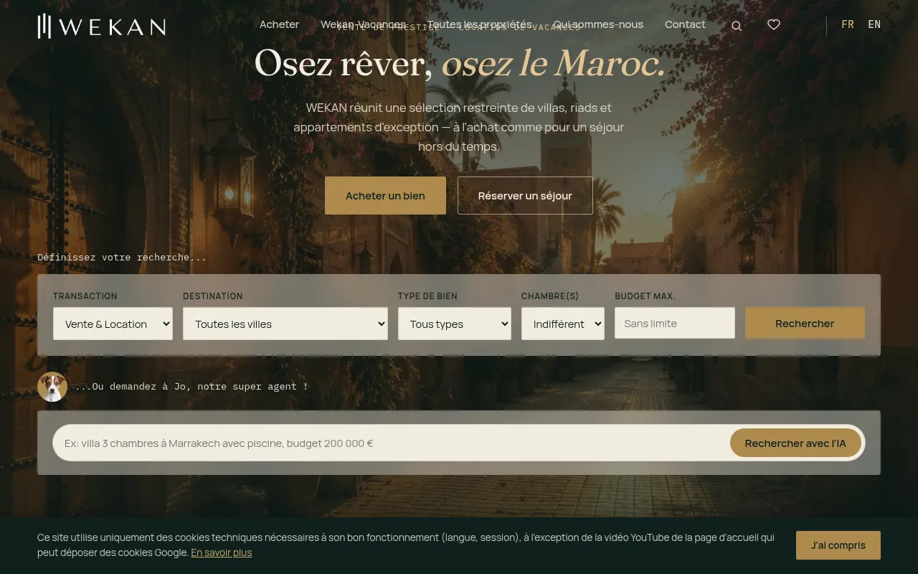This screenshot has height=574, width=918.
Task: Focus the Budget max Sans limite field
Action: pyautogui.click(x=675, y=323)
